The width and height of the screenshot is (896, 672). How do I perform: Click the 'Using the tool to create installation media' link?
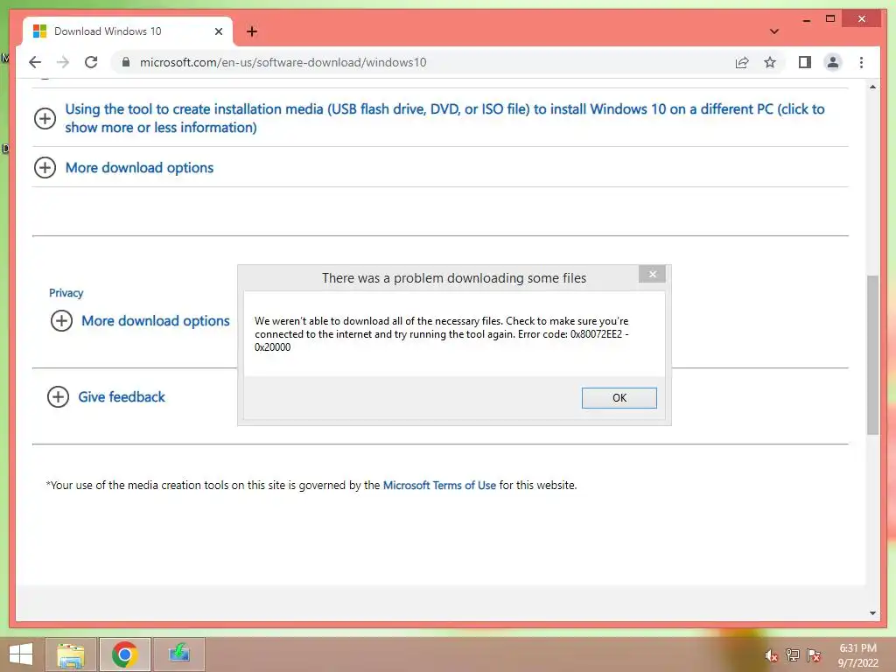444,118
